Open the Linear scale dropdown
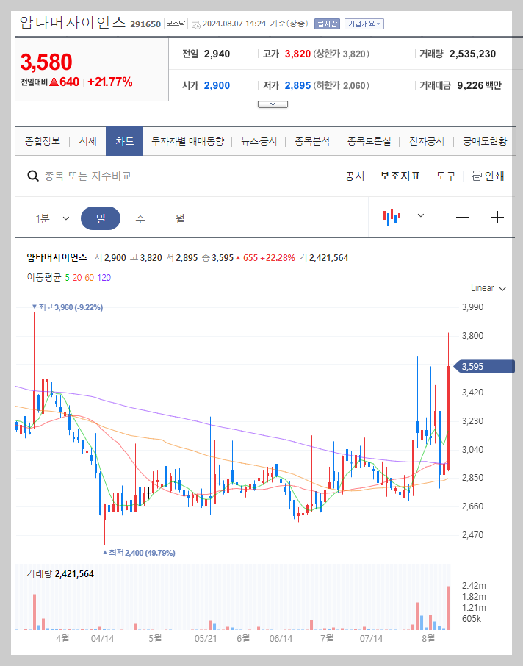 point(488,288)
